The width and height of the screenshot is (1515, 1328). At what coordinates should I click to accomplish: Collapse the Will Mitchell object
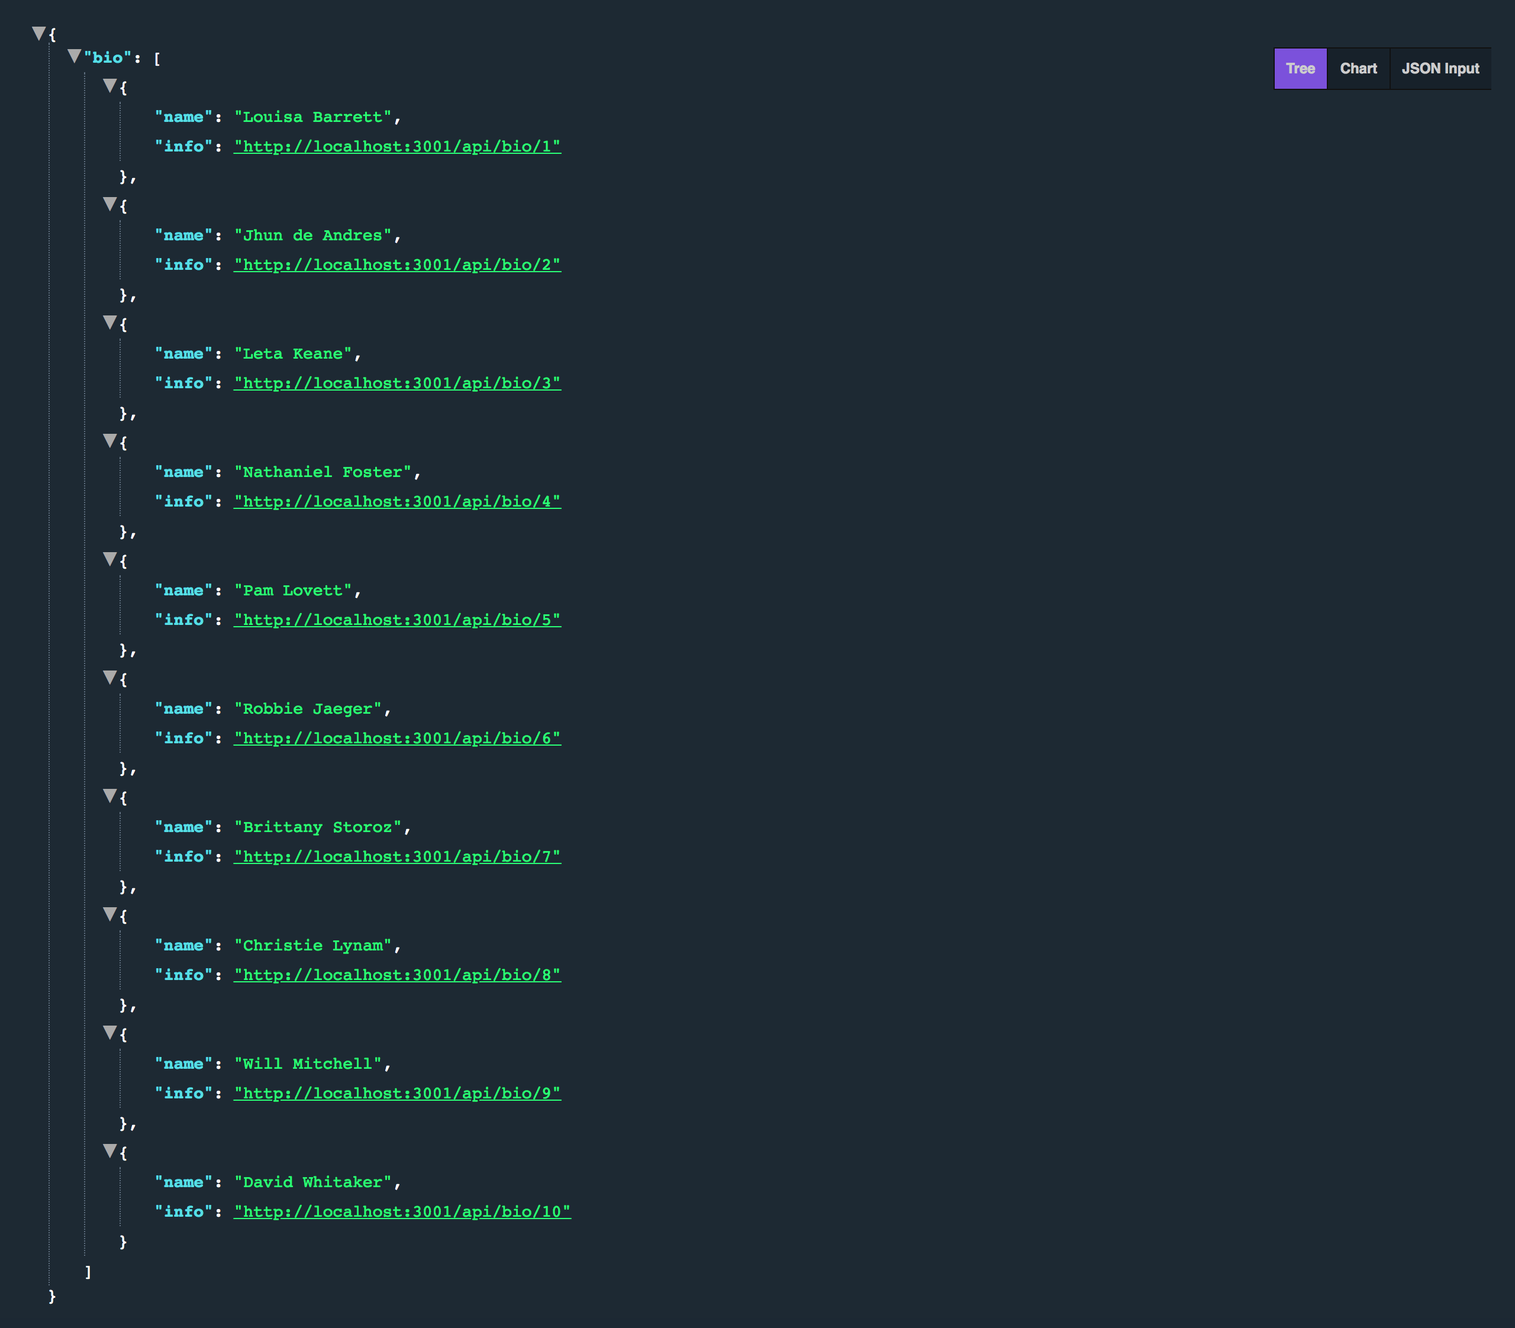tap(109, 1032)
